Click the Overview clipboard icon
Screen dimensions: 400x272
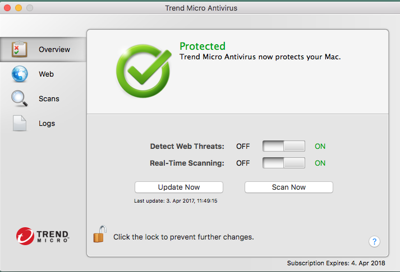coord(20,49)
